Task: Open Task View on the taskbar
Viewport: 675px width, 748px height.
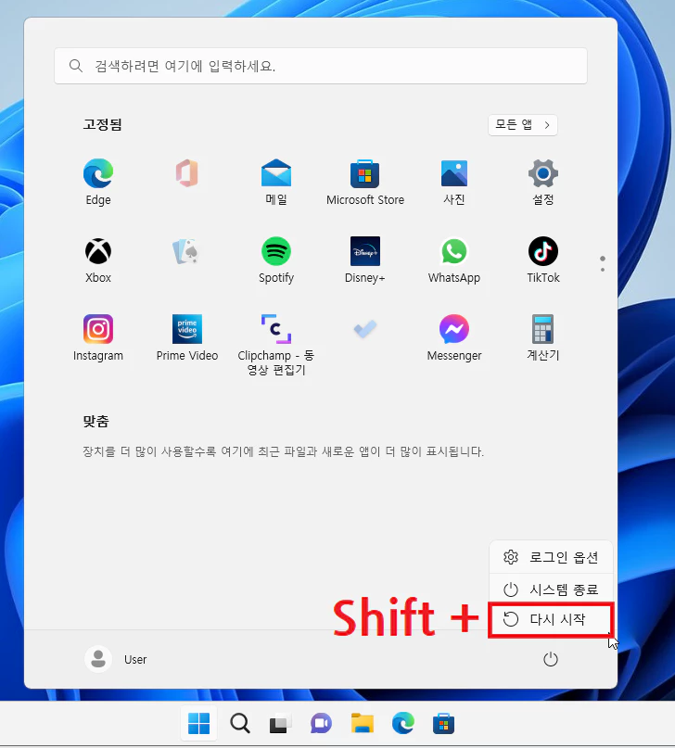Action: pyautogui.click(x=280, y=724)
